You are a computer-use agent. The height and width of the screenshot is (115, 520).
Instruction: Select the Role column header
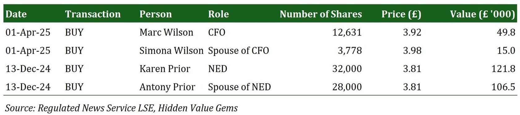tap(219, 14)
